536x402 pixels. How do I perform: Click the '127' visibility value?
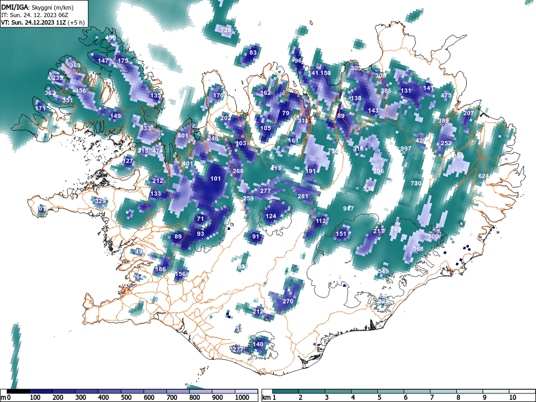pos(128,161)
